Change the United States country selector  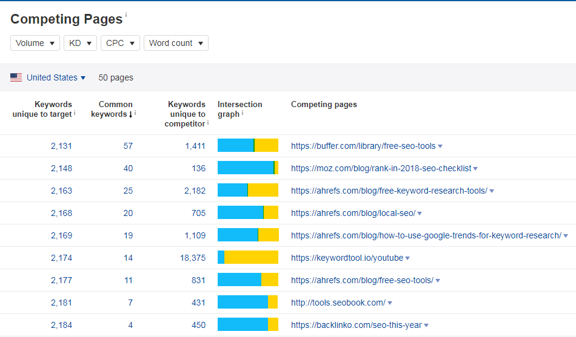coord(56,77)
